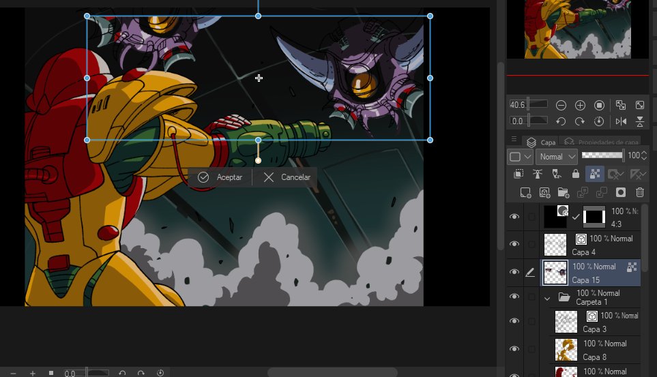Open the Normal blending mode dropdown
This screenshot has width=657, height=377.
tap(557, 157)
